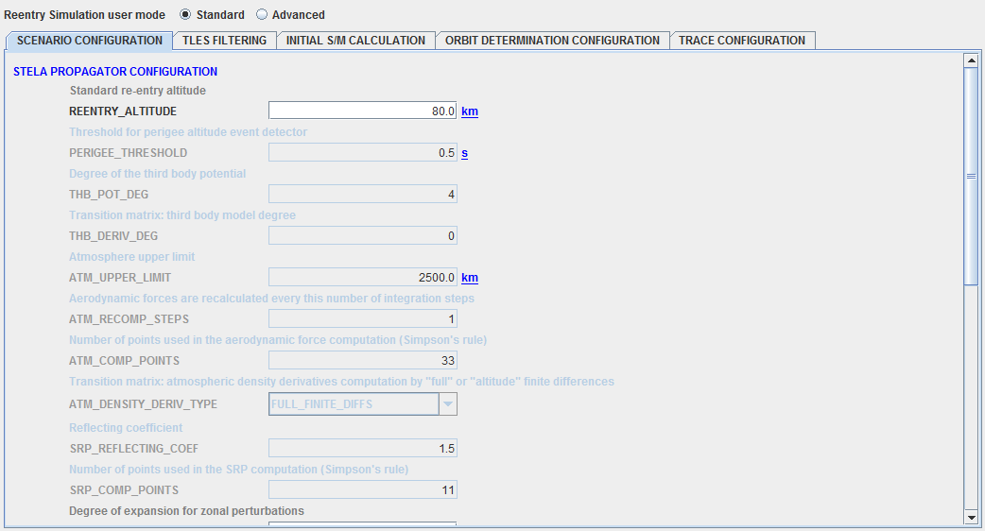
Task: Open the INITIAL S/M CALCULATION tab
Action: (355, 41)
